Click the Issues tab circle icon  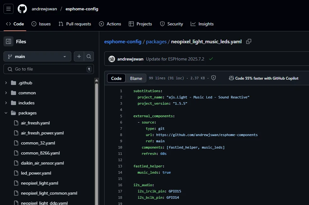[x=34, y=24]
